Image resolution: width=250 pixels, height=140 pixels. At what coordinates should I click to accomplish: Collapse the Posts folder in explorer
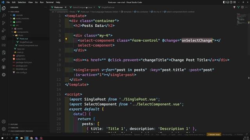21,35
